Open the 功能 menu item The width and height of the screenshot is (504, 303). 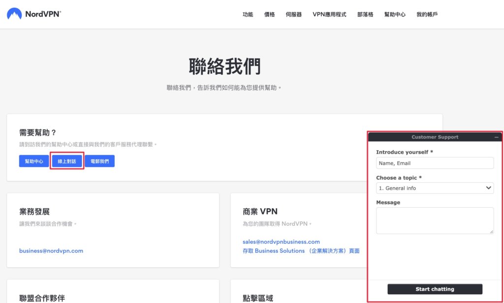click(248, 14)
